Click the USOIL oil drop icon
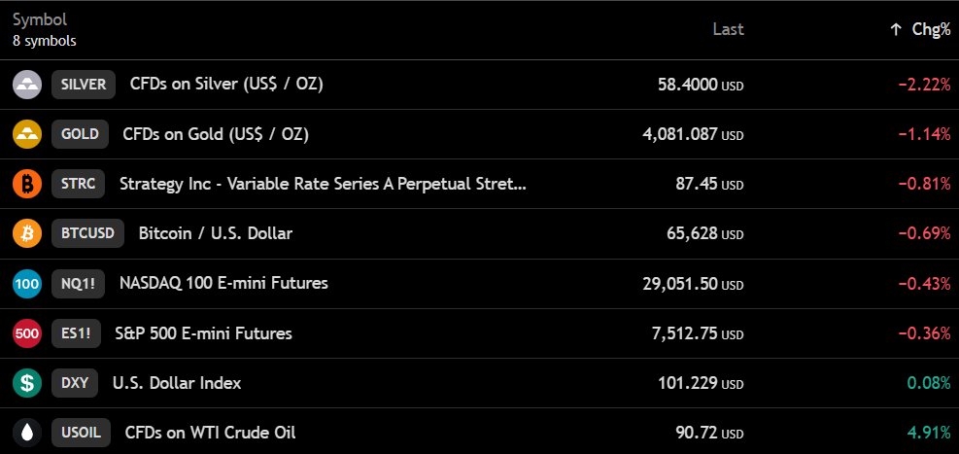 pos(27,434)
